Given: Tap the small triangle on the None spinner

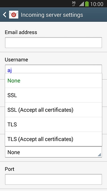Looking at the screenshot, I should [99, 155].
